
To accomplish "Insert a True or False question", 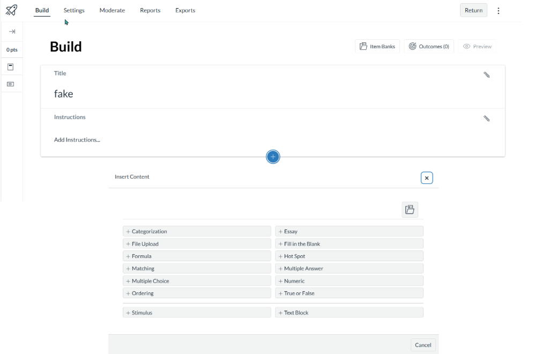I will (349, 293).
